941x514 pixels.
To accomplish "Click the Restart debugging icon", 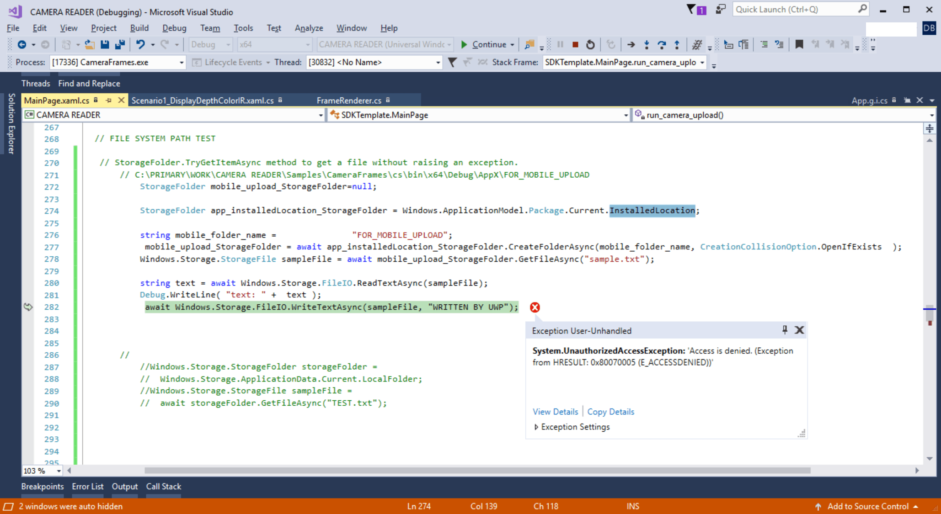I will click(590, 44).
